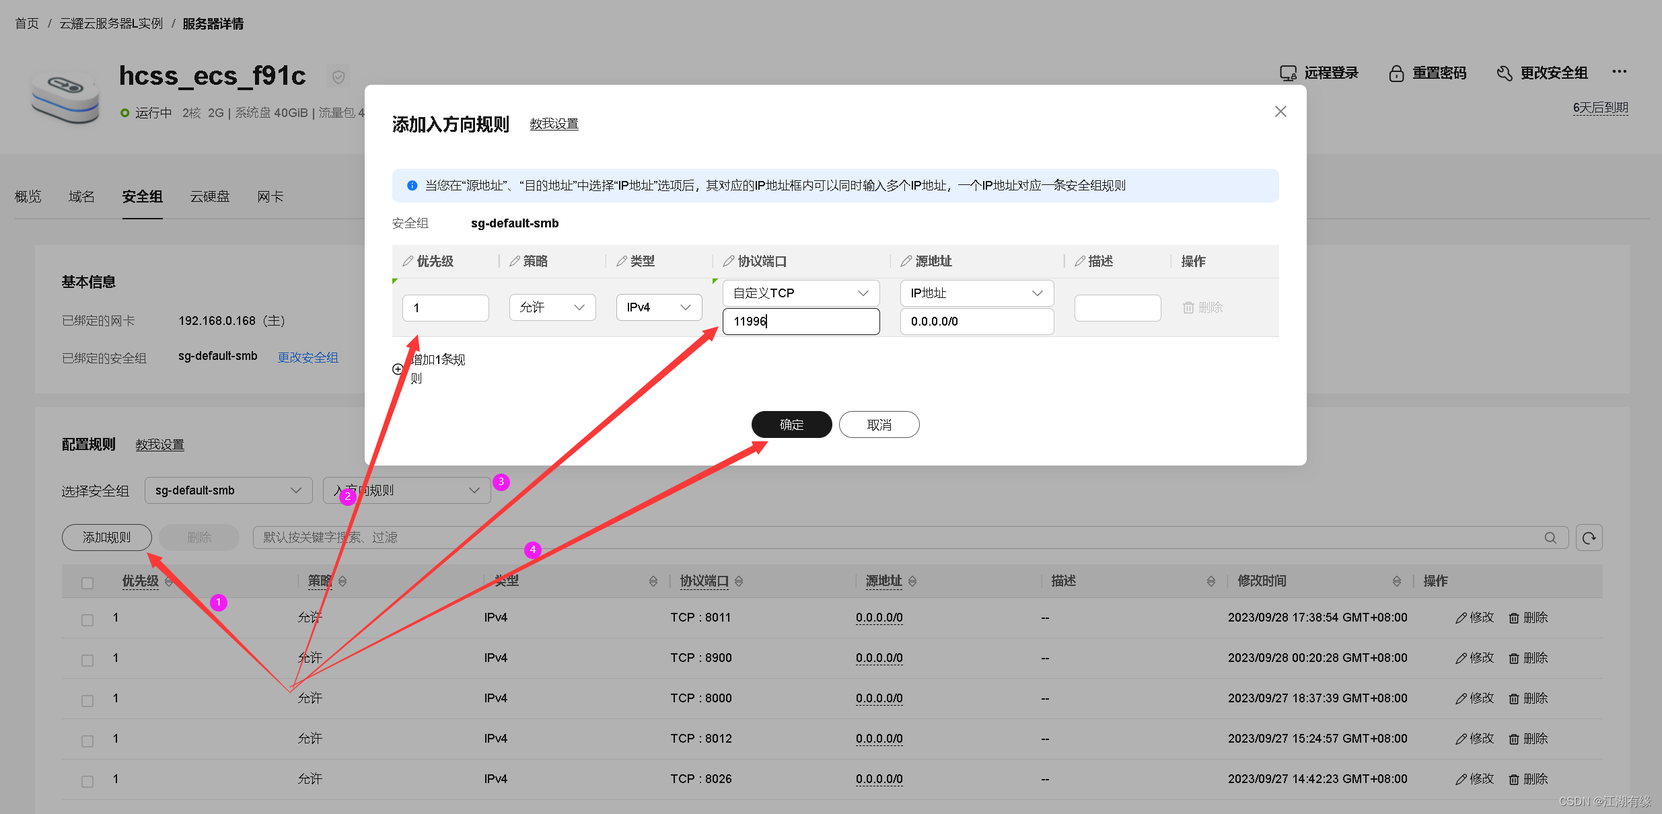Click the remote login monitor icon
1662x814 pixels.
pos(1288,73)
